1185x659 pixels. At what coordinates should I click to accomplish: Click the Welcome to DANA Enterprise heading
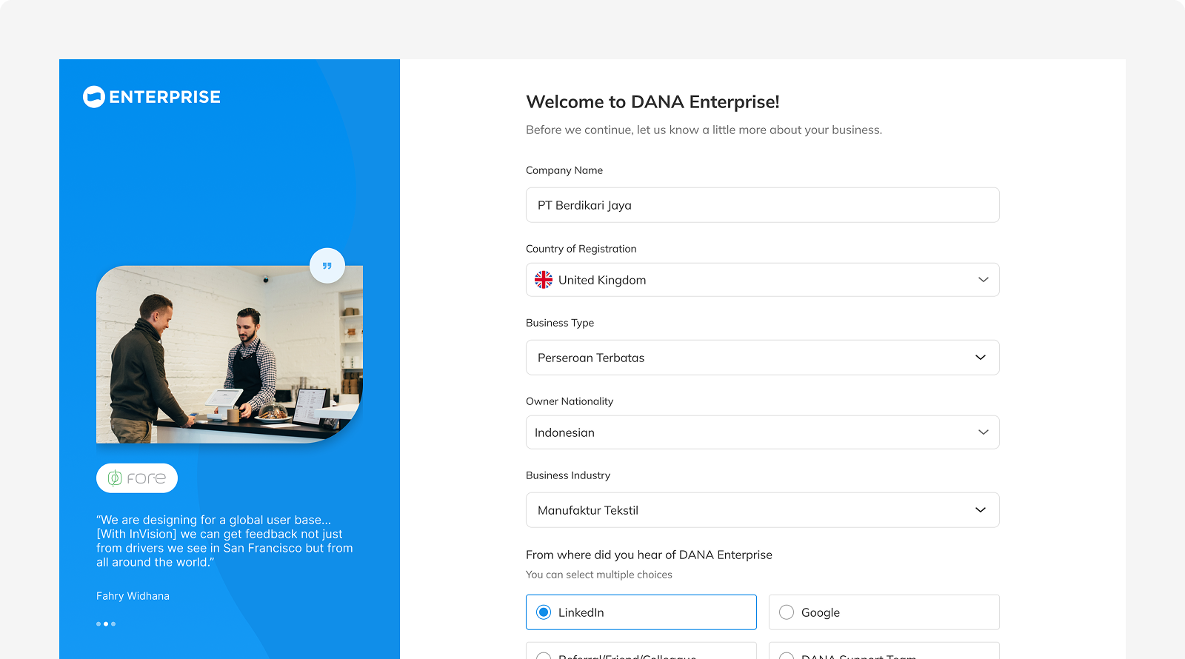pyautogui.click(x=652, y=102)
